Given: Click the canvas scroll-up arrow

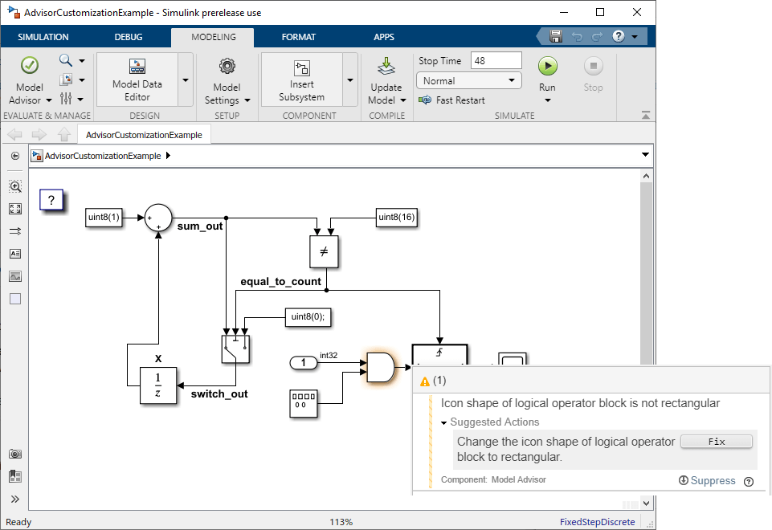Looking at the screenshot, I should 646,176.
